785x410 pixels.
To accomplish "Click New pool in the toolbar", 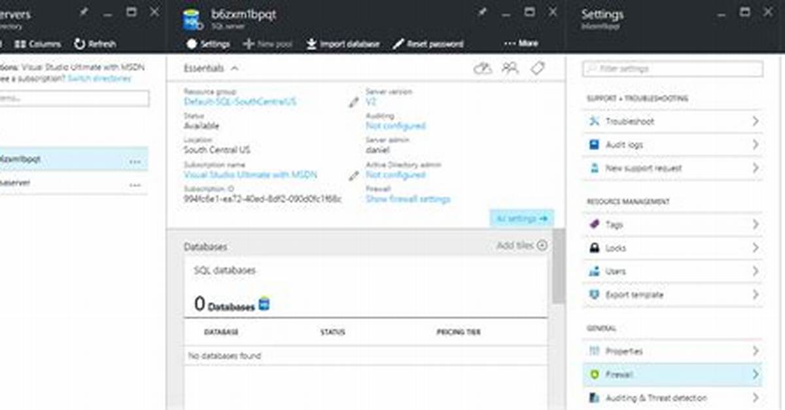I will click(268, 44).
